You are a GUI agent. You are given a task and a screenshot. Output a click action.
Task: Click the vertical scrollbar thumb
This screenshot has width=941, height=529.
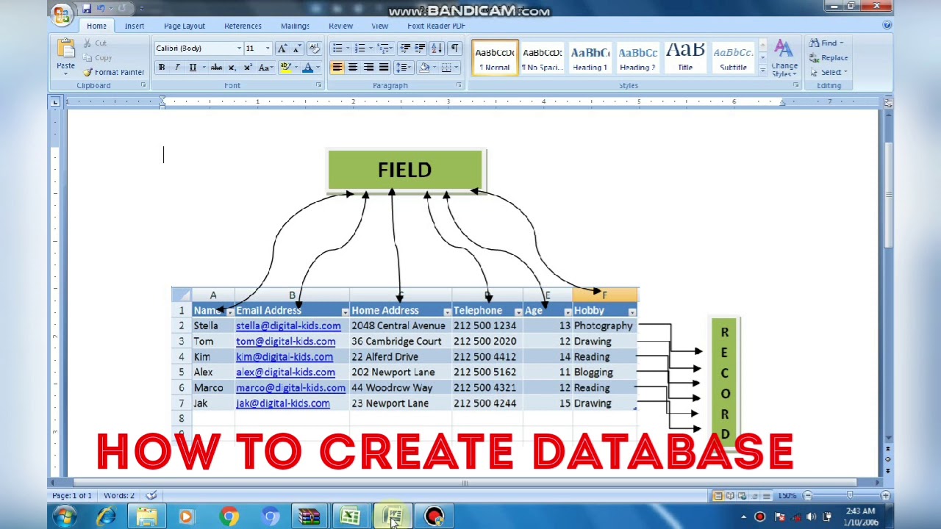(888, 195)
